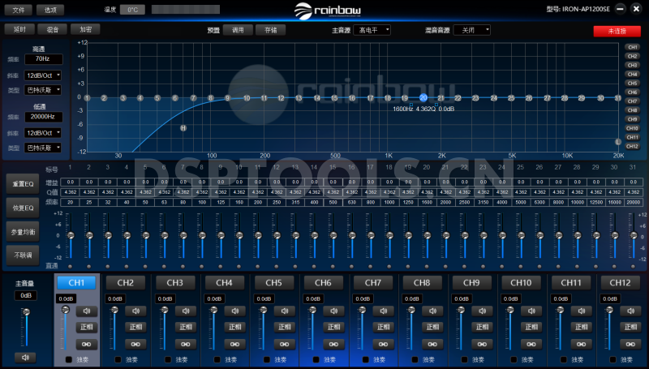This screenshot has width=649, height=369.
Task: Select EQ node 26 on the graph
Action: point(529,98)
